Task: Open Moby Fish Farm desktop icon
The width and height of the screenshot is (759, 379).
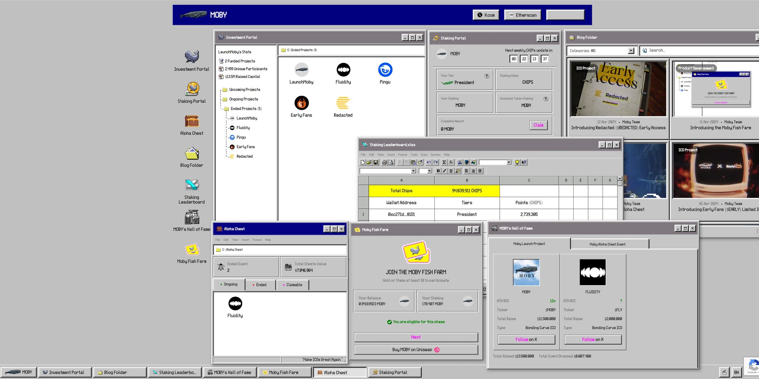Action: 192,253
